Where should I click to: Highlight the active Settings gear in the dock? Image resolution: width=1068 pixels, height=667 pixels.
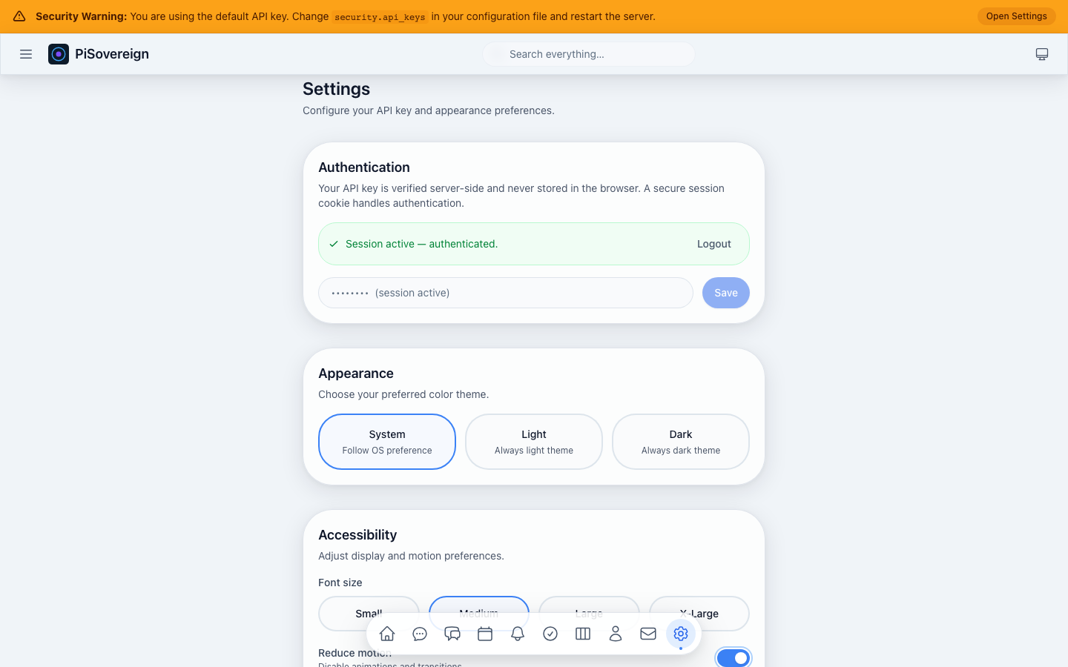pyautogui.click(x=681, y=634)
